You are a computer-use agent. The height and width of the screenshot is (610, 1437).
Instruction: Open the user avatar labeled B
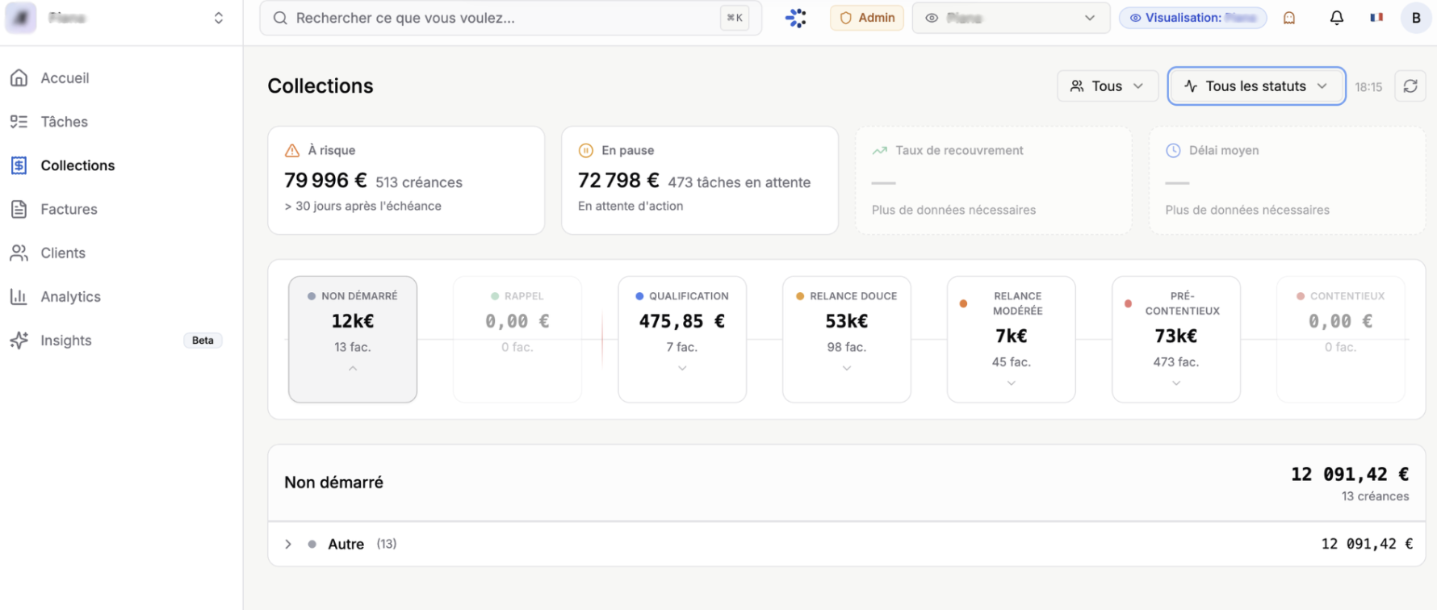coord(1415,18)
